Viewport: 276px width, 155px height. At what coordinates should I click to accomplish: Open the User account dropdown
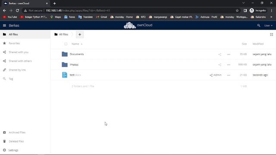click(x=268, y=25)
